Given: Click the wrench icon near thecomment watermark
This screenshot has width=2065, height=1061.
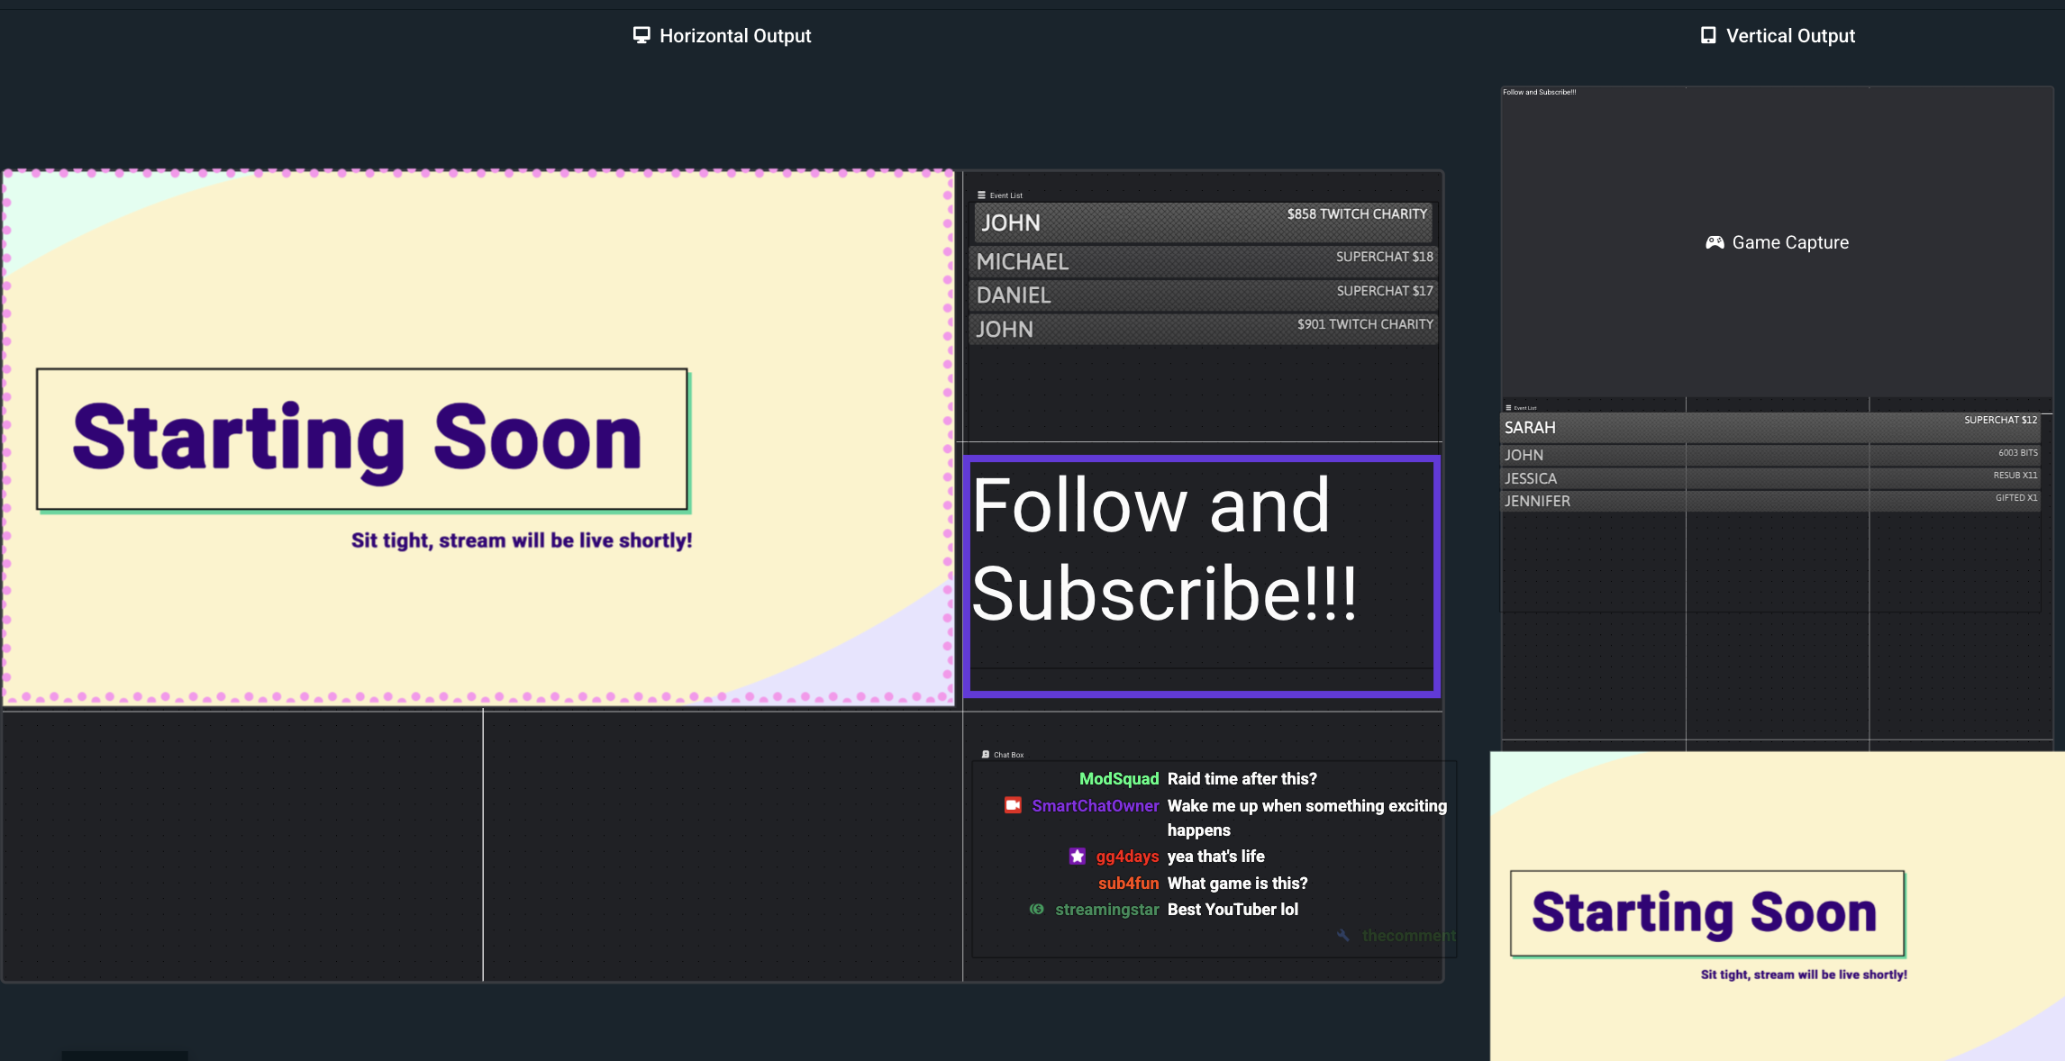Looking at the screenshot, I should 1342,936.
